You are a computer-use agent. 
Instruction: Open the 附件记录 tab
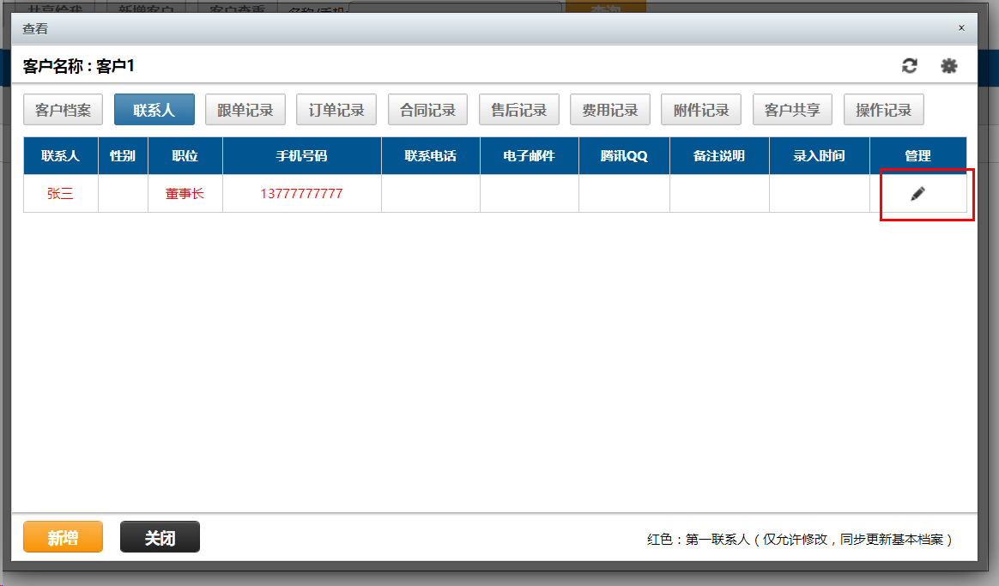tap(701, 110)
